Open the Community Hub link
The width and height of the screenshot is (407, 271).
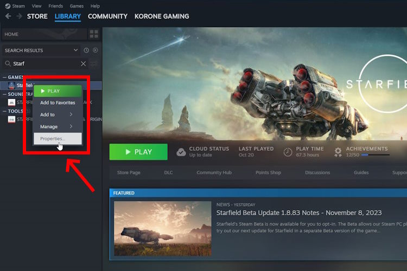(214, 172)
